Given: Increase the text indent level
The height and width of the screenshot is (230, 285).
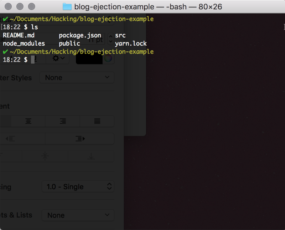Looking at the screenshot, I should (x=80, y=138).
